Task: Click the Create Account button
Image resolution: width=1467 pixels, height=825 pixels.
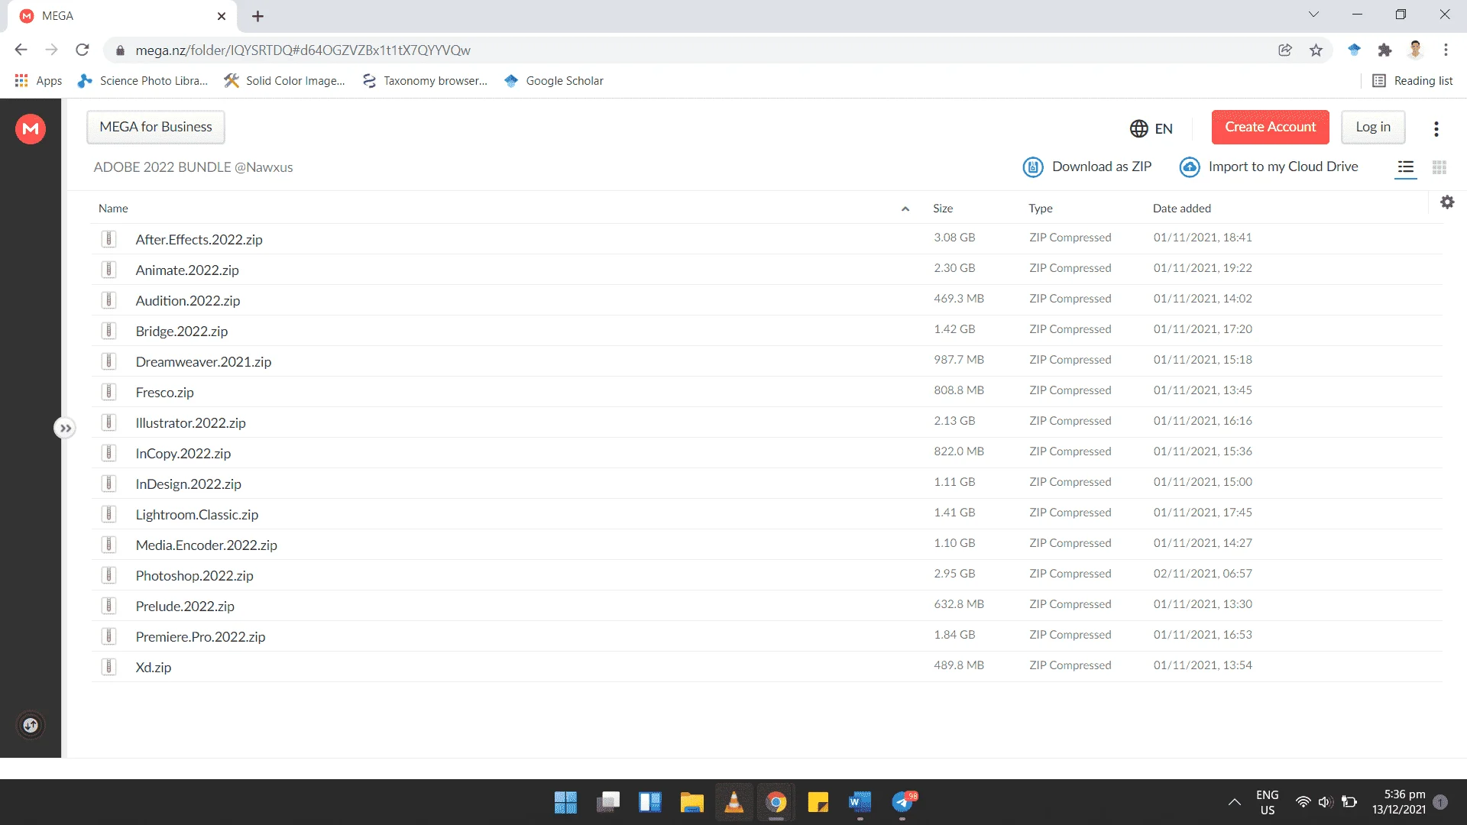Action: (x=1271, y=127)
